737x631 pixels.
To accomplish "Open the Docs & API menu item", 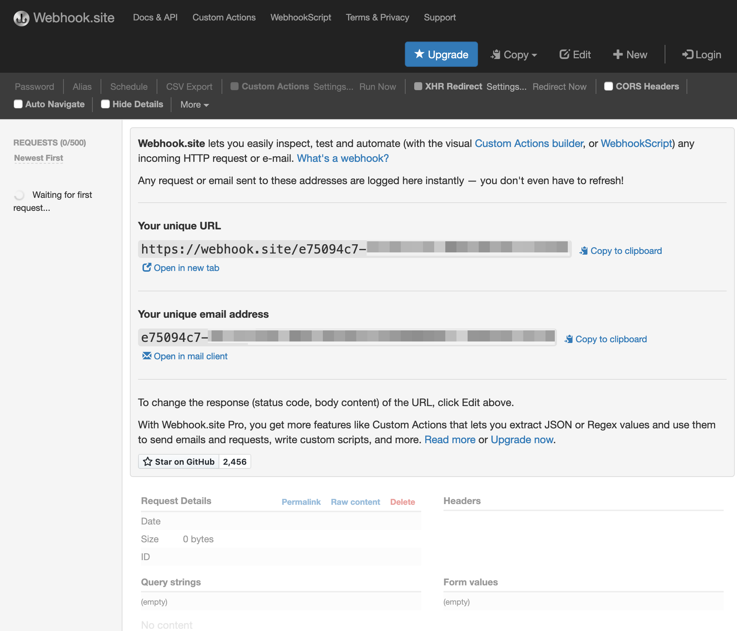I will click(x=155, y=17).
